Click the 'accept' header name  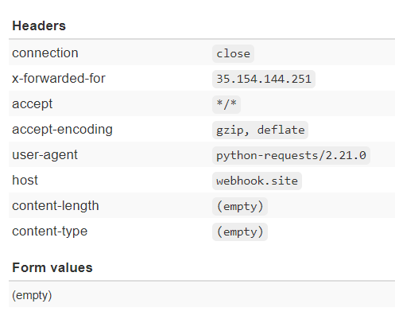[x=32, y=104]
